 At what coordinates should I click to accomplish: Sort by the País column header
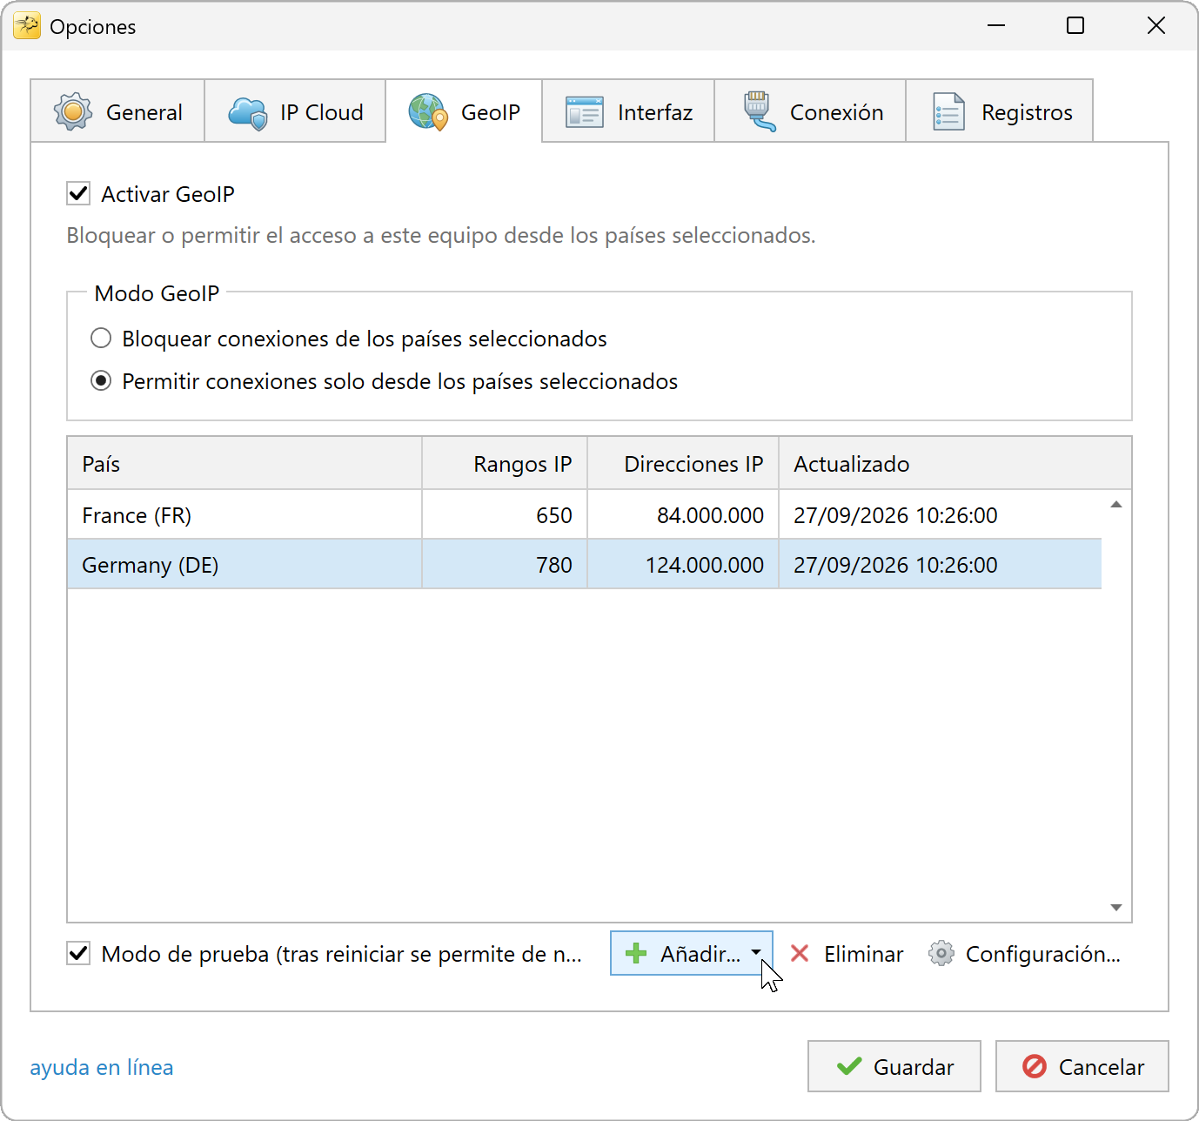[244, 464]
